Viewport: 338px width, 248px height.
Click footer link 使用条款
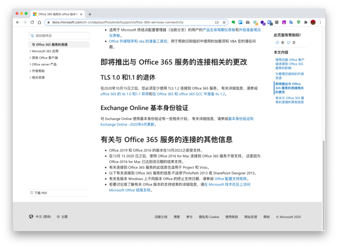click(232, 217)
